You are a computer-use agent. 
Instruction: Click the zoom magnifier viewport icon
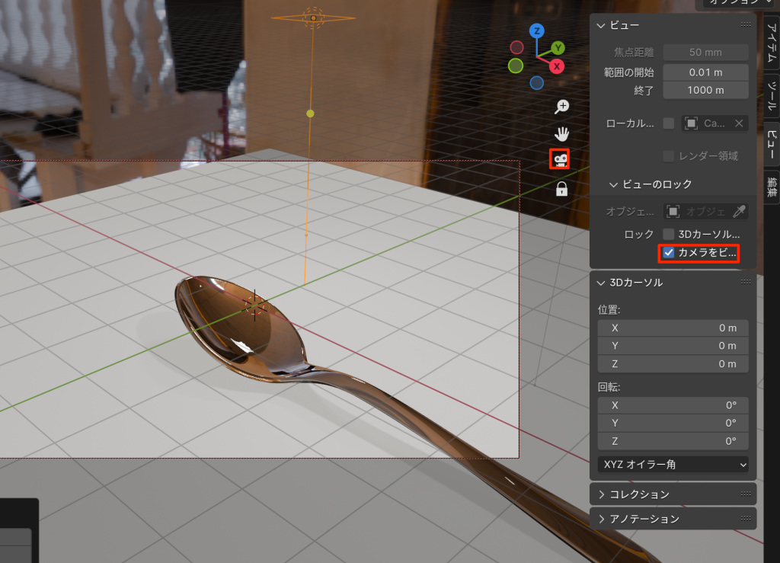pyautogui.click(x=562, y=107)
